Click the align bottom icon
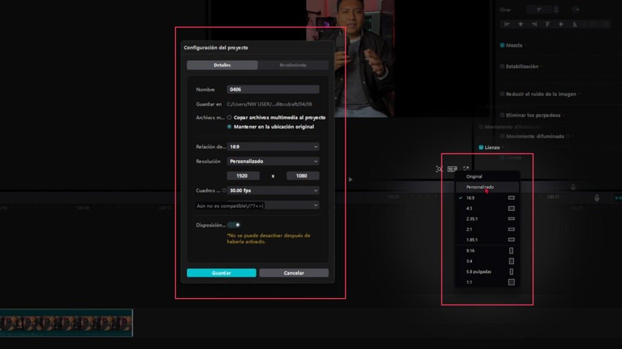Screen dimensions: 622x349 click(575, 24)
